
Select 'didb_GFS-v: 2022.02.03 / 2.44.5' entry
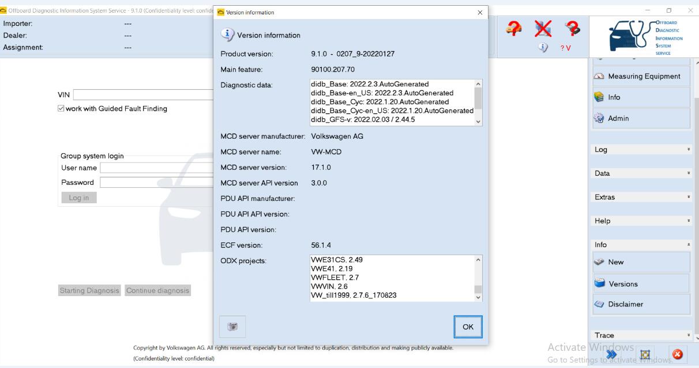[363, 120]
